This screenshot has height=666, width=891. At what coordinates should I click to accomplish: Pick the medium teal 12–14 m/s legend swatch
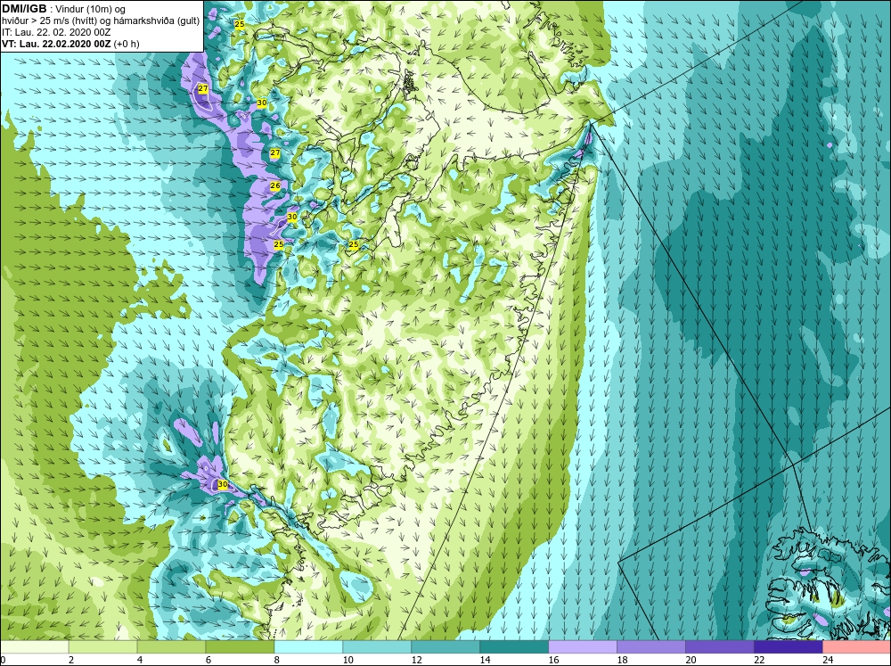445,647
